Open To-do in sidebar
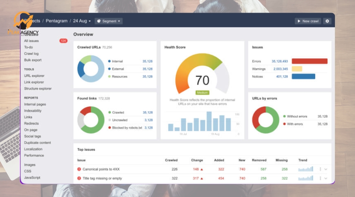 28,47
